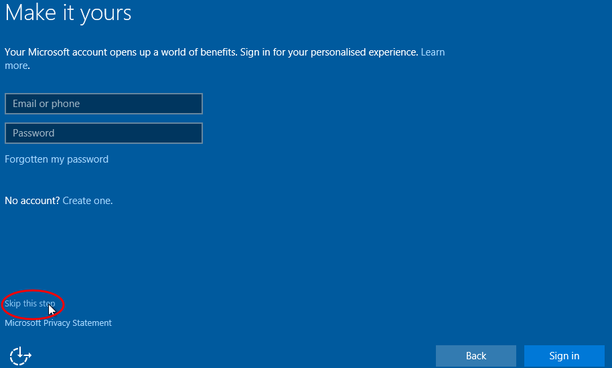Click the No account? text
Viewport: 612px width, 368px height.
(x=32, y=200)
